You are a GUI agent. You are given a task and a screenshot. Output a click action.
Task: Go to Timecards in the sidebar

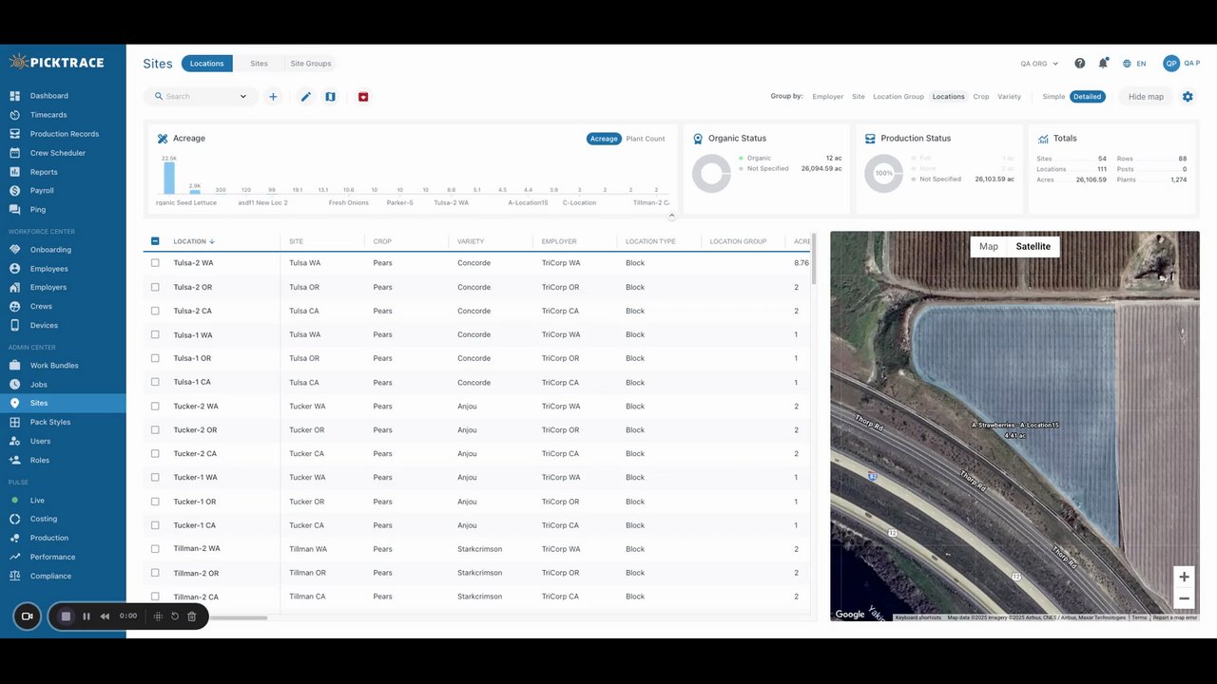pos(48,115)
